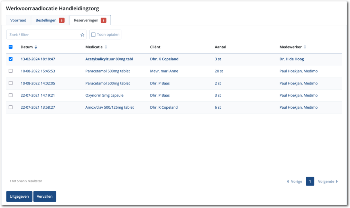Enable the Toon opiaten checkbox
350x208 pixels.
coord(93,35)
